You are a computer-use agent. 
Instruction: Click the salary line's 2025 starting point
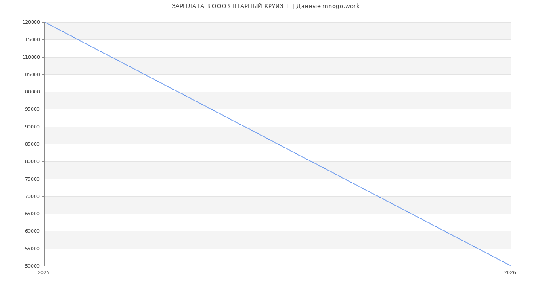click(45, 22)
